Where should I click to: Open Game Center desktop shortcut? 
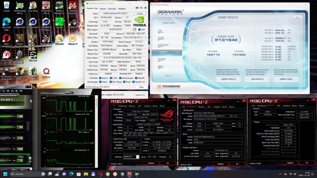coord(6,56)
